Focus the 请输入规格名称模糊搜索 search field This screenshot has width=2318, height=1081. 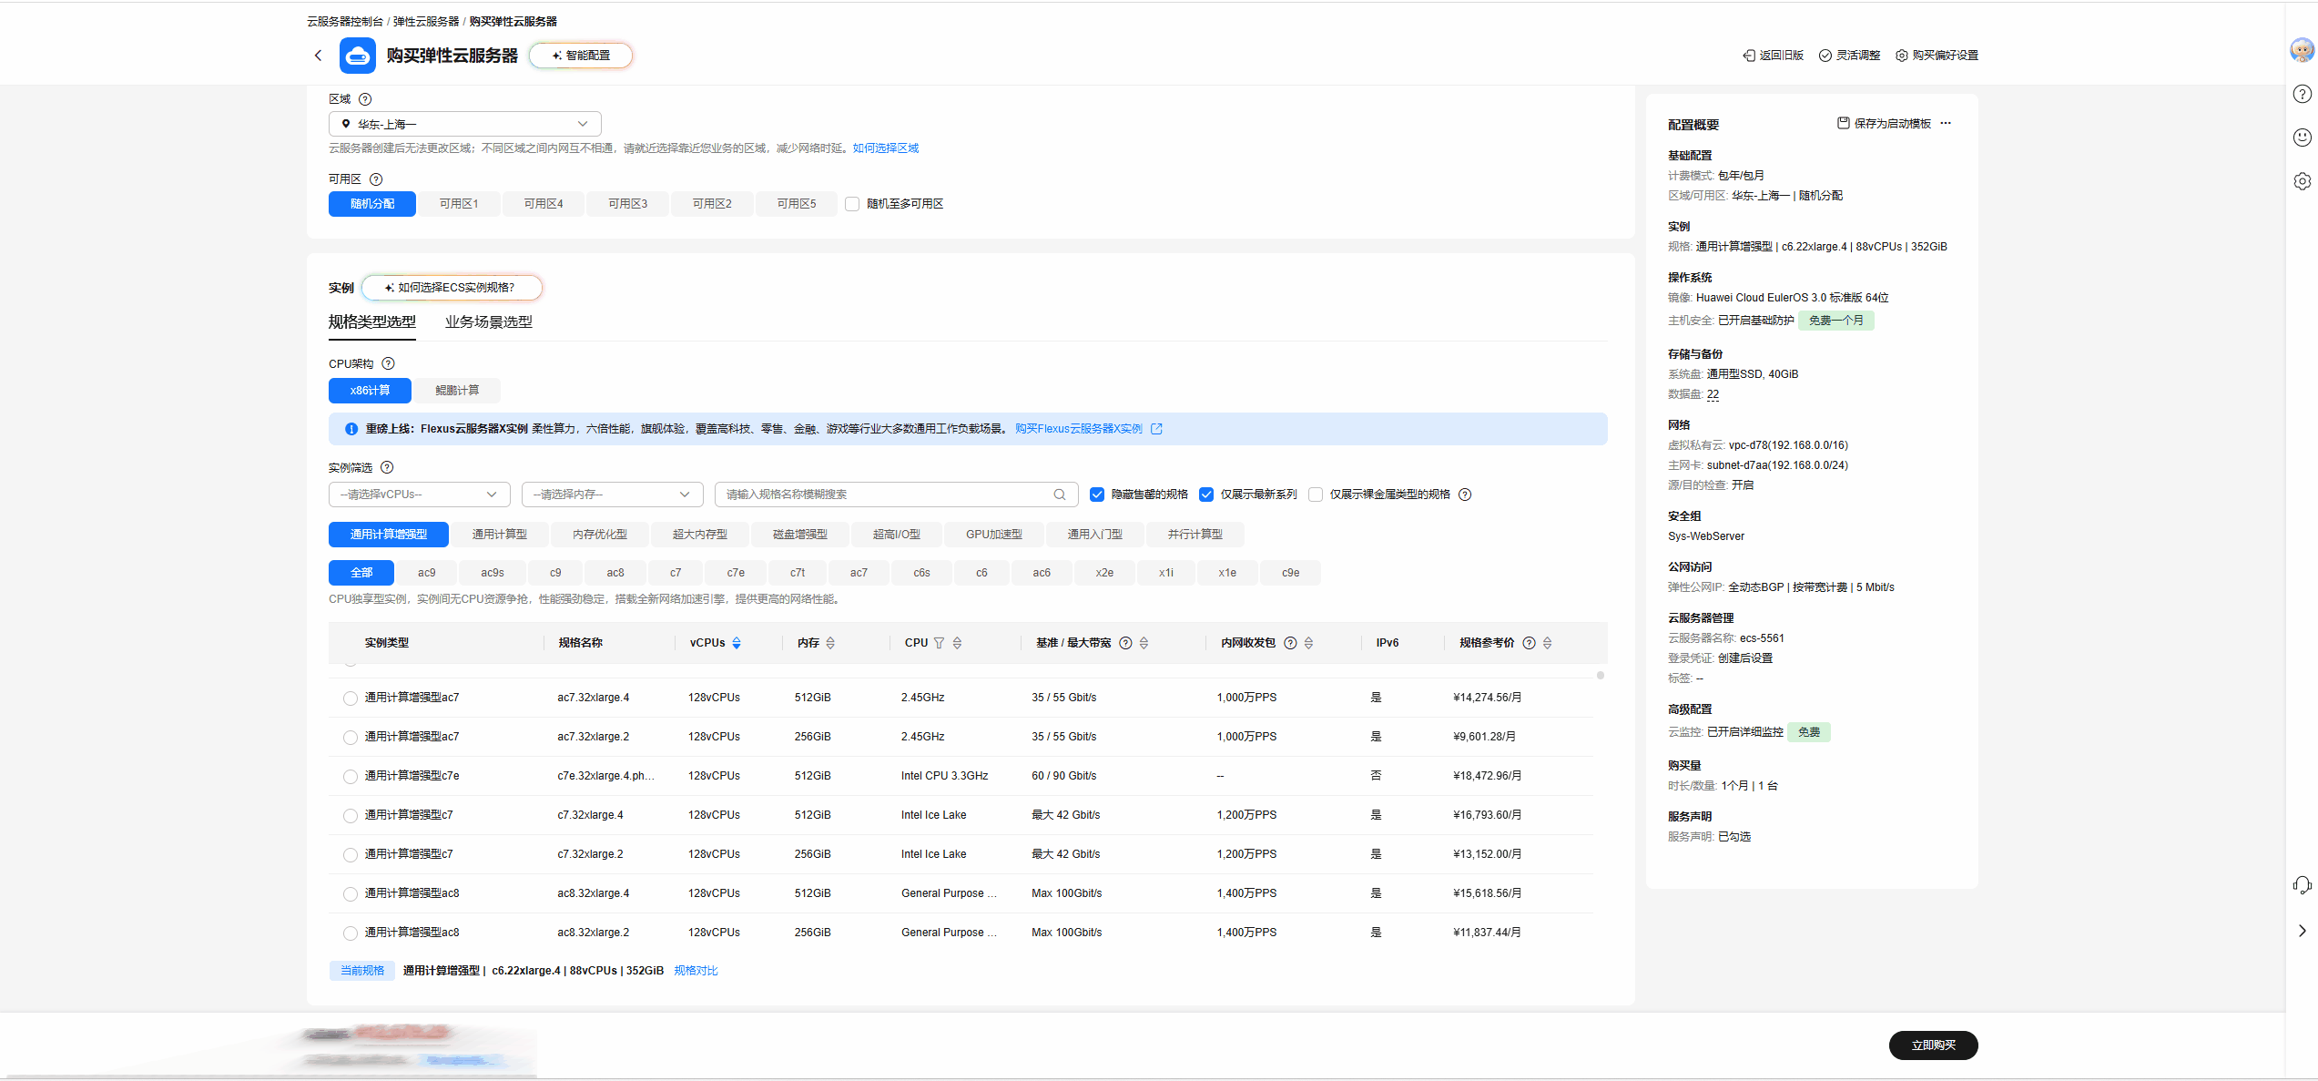(896, 495)
